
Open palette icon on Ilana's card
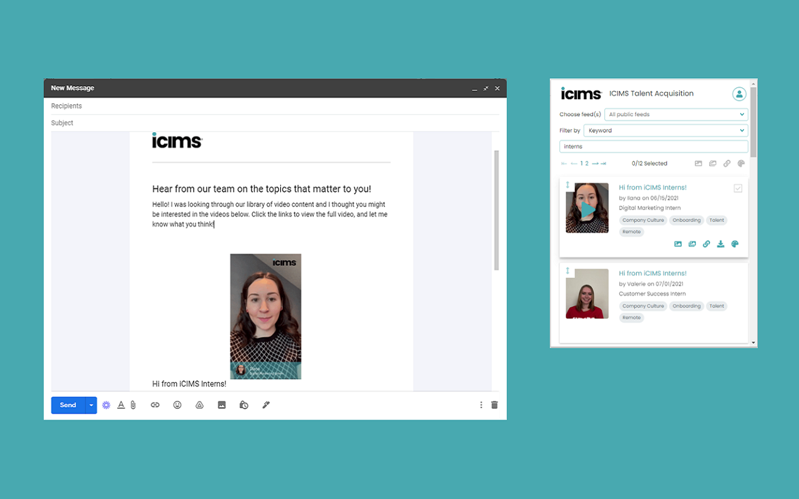pos(735,244)
